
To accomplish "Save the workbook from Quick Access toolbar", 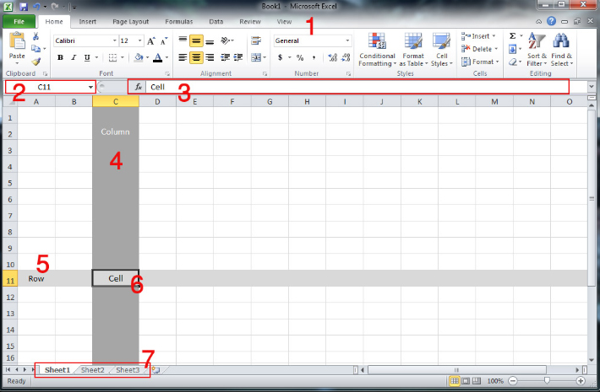I will (x=24, y=7).
